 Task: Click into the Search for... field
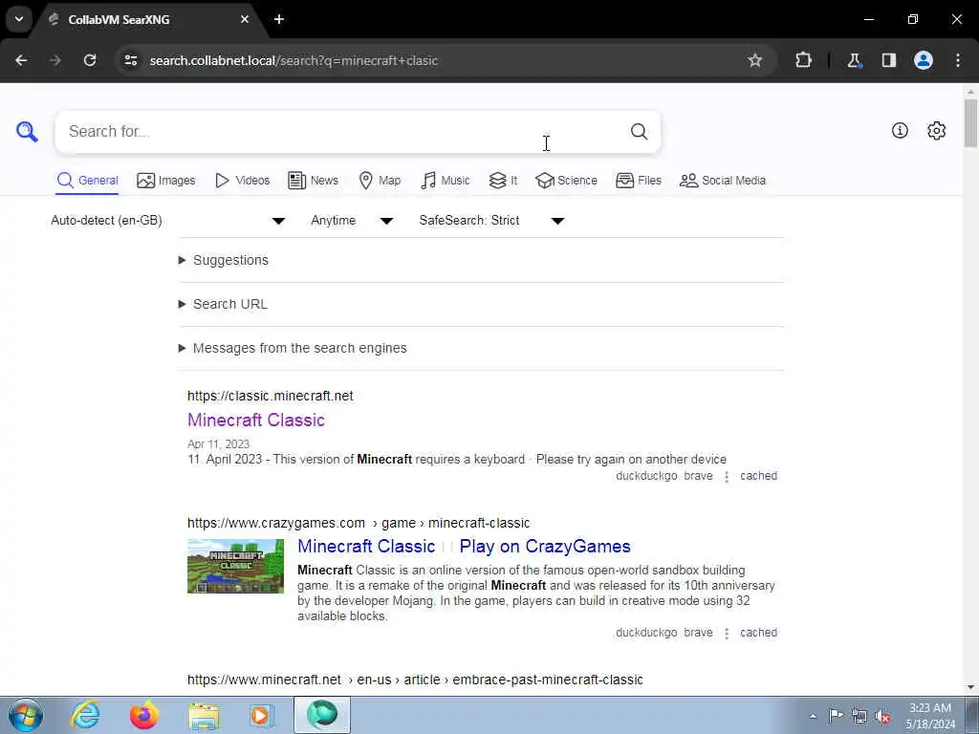343,132
